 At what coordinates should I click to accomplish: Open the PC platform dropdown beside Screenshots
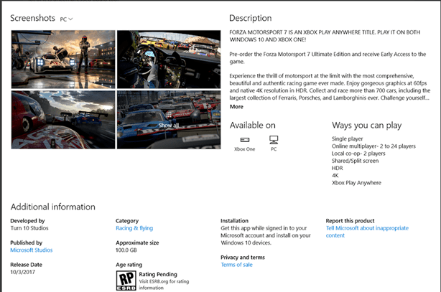pos(66,18)
